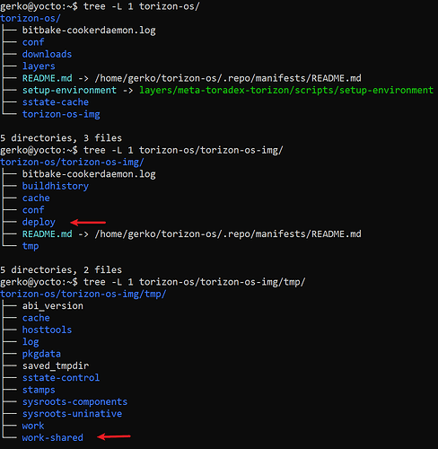The image size is (438, 449).
Task: Select the stamps directory entry
Action: [x=39, y=390]
